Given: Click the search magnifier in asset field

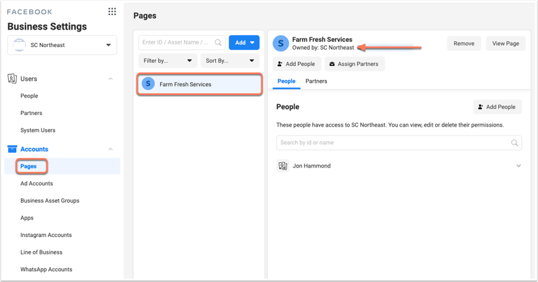Looking at the screenshot, I should (218, 42).
